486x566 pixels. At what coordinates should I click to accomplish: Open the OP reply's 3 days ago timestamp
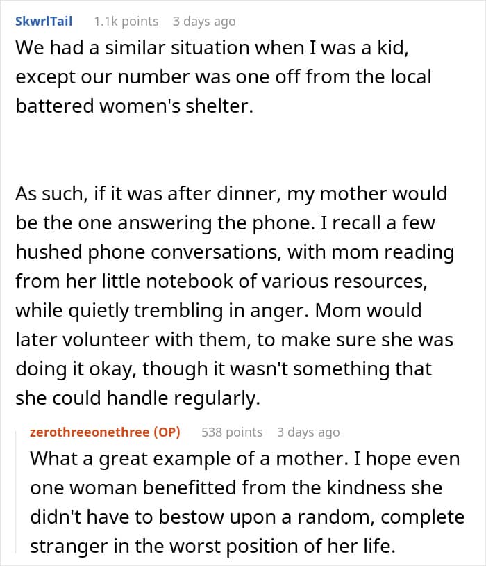[308, 432]
